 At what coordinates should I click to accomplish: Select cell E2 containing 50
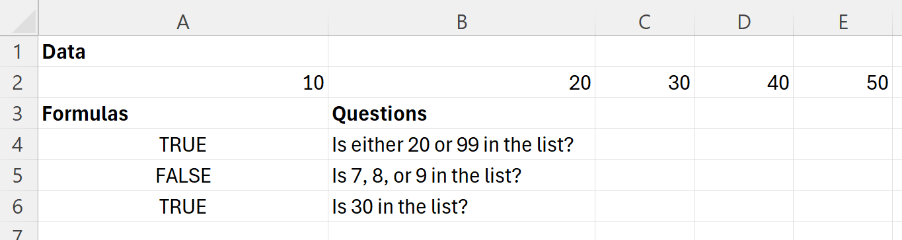click(x=843, y=82)
